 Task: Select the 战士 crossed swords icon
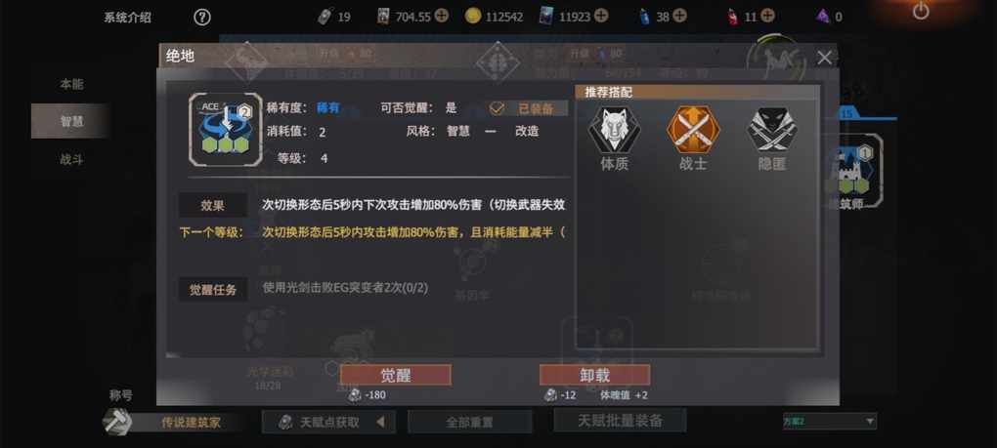click(x=693, y=129)
